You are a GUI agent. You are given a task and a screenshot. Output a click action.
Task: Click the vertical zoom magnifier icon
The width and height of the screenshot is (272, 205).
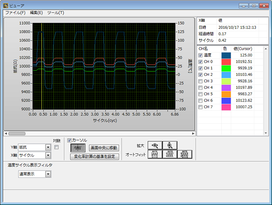(x=170, y=145)
